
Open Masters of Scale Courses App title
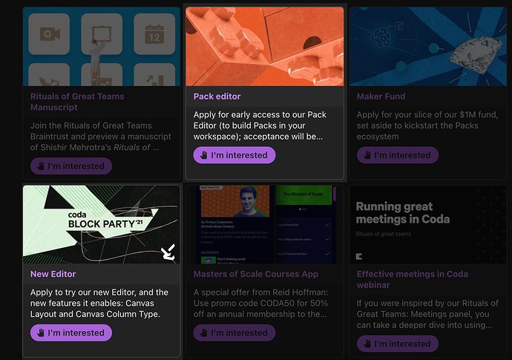click(256, 274)
